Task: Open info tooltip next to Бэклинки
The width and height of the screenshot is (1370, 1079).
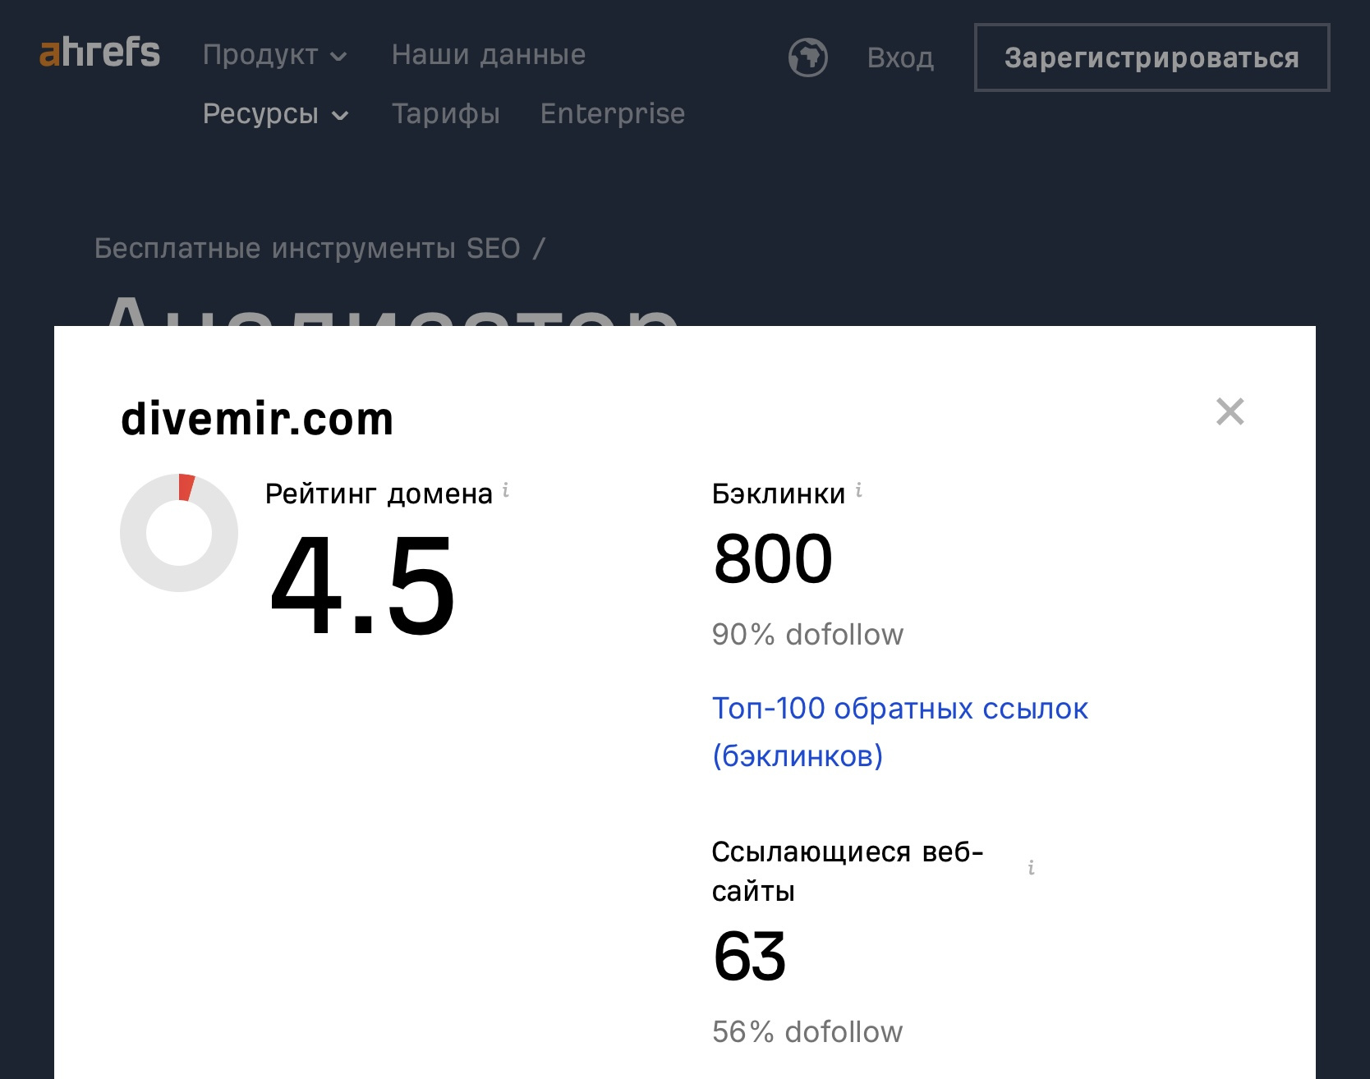Action: tap(859, 490)
